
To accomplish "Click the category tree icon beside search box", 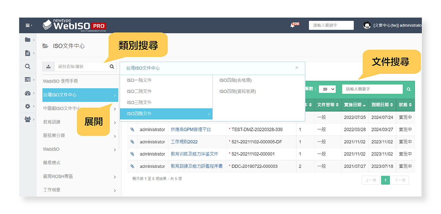I will (x=48, y=67).
